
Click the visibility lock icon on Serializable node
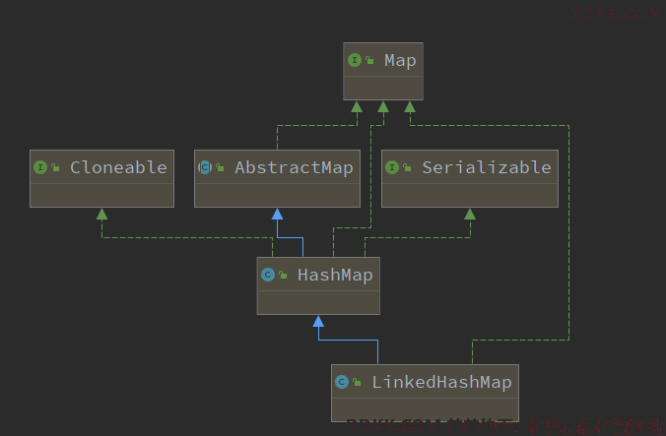[x=407, y=167]
